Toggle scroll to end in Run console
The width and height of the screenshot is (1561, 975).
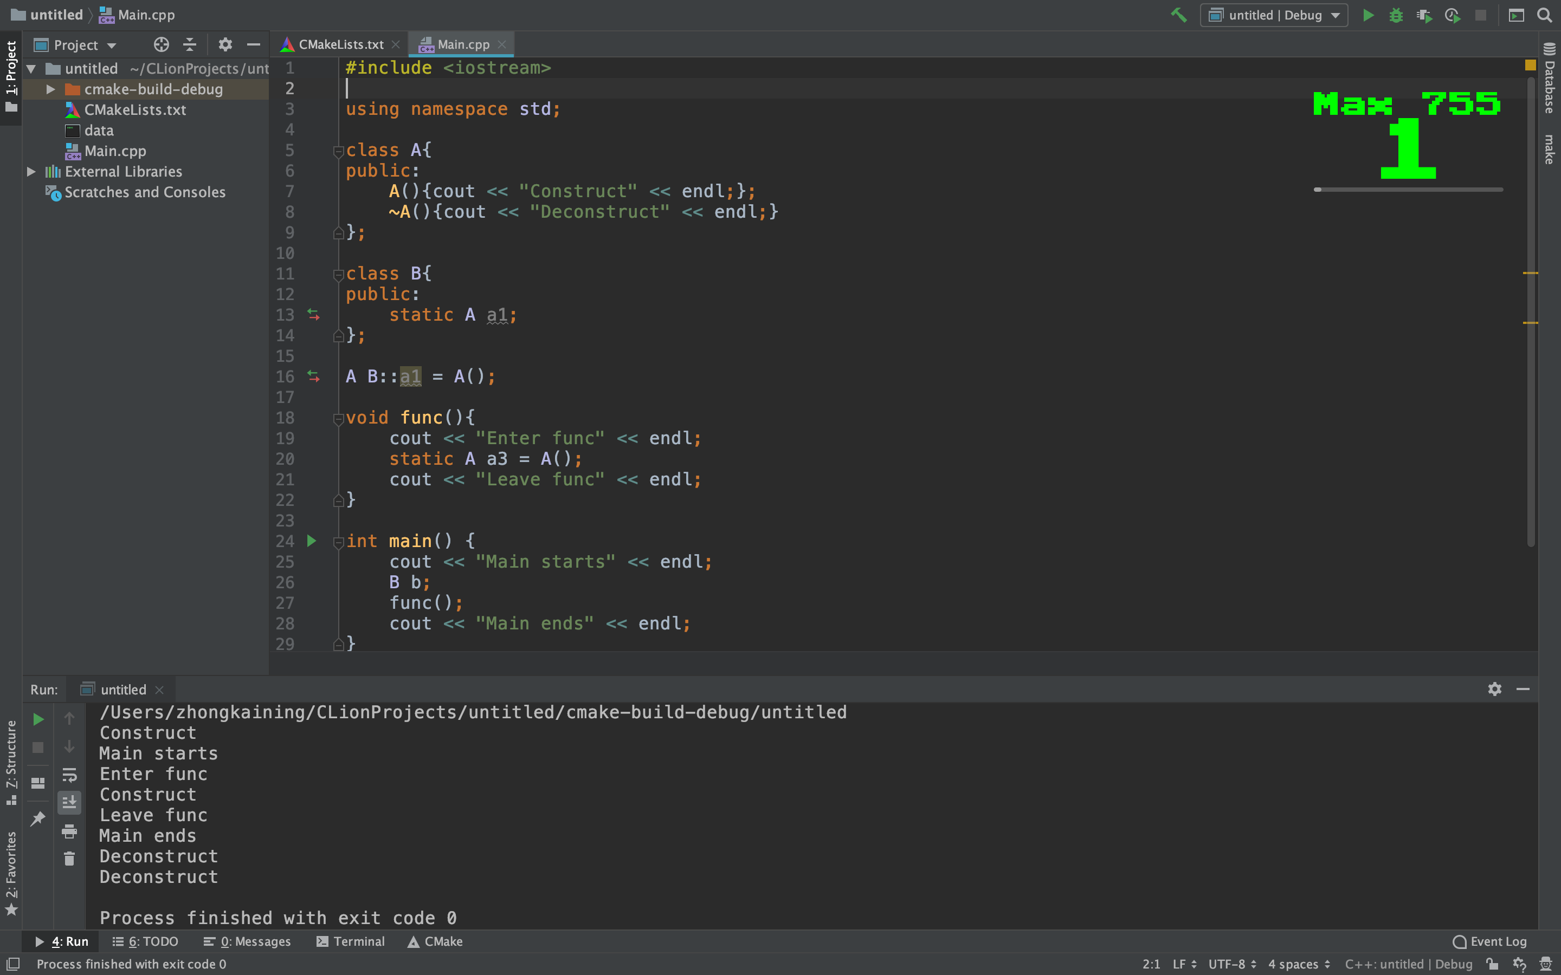[x=69, y=803]
